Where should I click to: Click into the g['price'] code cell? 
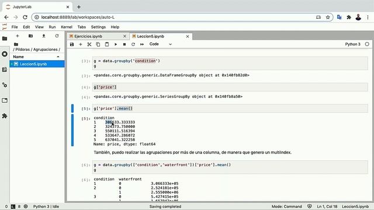pyautogui.click(x=230, y=87)
